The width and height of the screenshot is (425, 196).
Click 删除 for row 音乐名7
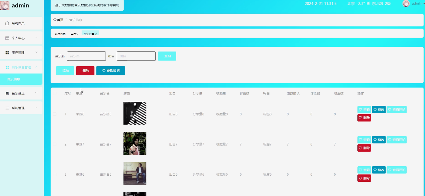click(364, 148)
